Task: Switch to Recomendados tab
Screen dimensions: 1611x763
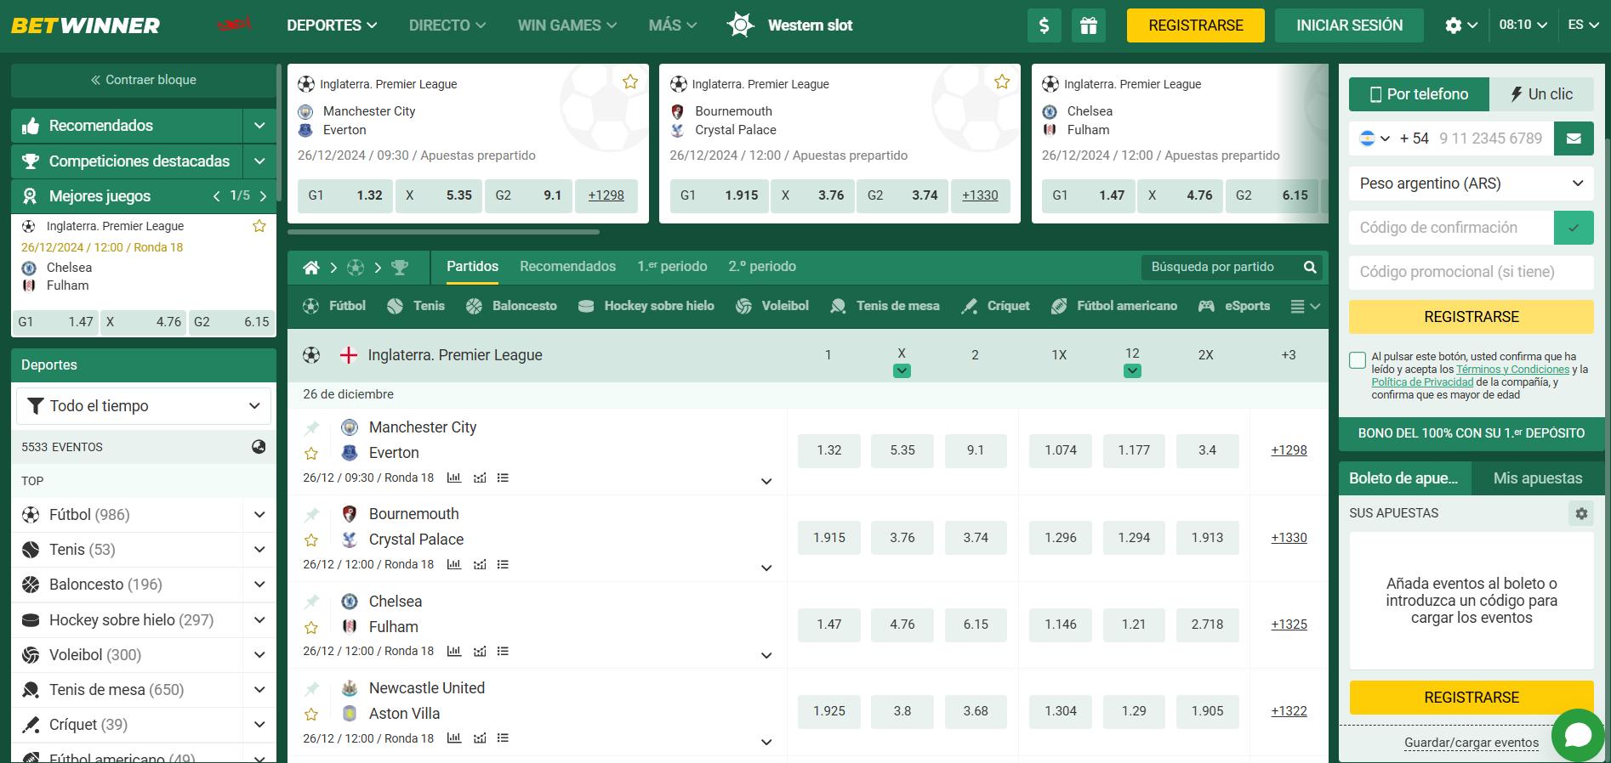Action: tap(567, 267)
